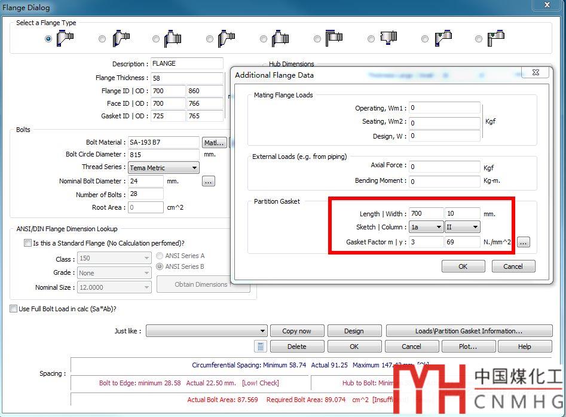Click the second flange type sketch icon
The width and height of the screenshot is (566, 417).
pos(121,38)
